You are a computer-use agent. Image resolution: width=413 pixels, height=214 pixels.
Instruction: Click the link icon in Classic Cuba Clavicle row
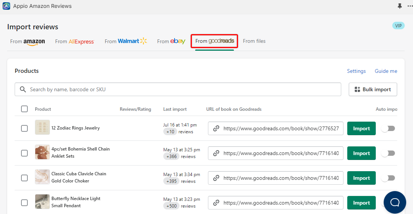tap(216, 178)
